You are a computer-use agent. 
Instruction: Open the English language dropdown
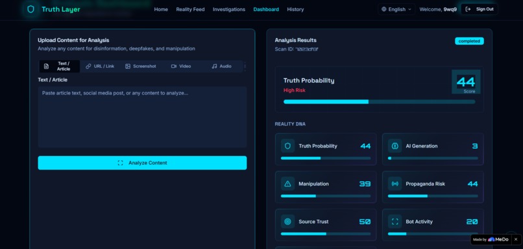click(396, 9)
